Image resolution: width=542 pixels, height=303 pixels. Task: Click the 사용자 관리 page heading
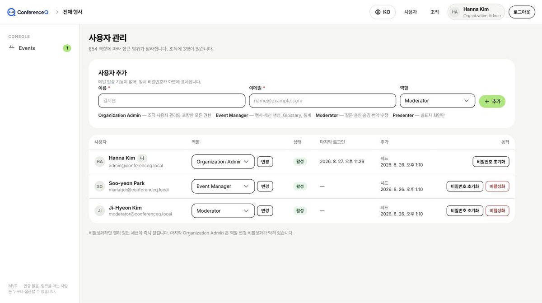(107, 38)
